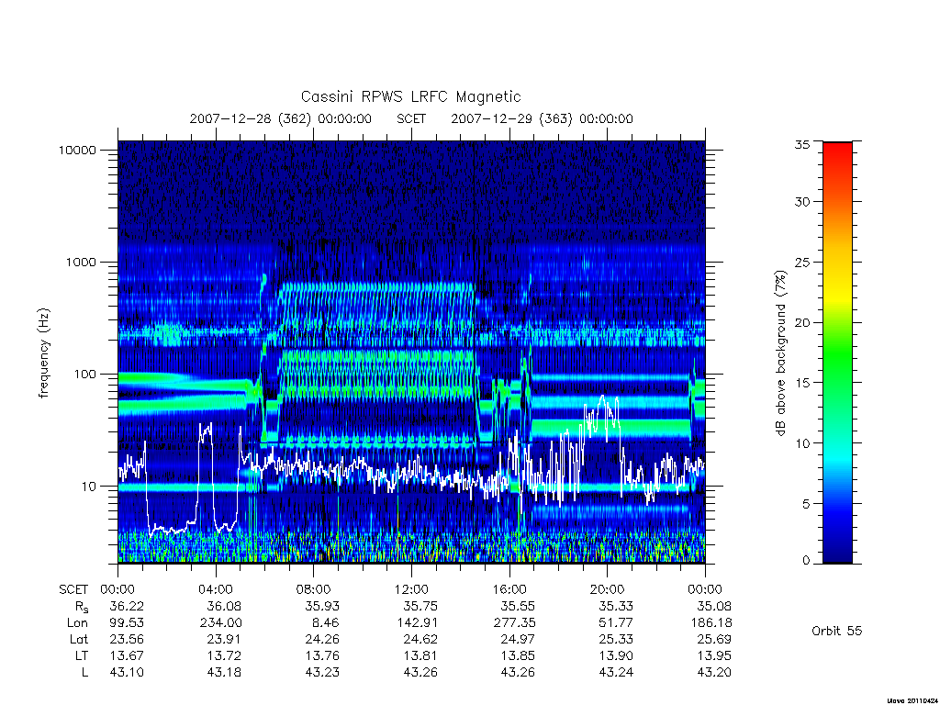Click the LT value '13.81'
Screen dimensions: 940x705
tap(420, 655)
